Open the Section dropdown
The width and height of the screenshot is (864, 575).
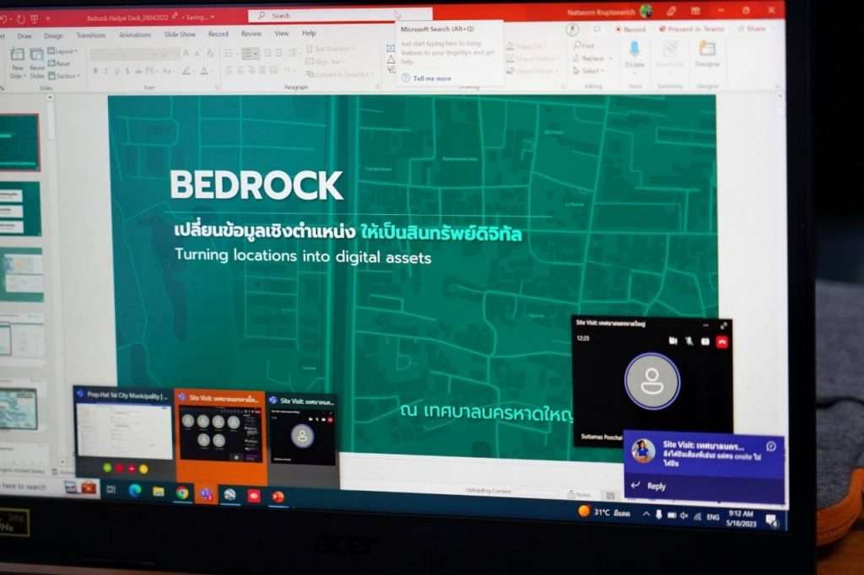[64, 75]
